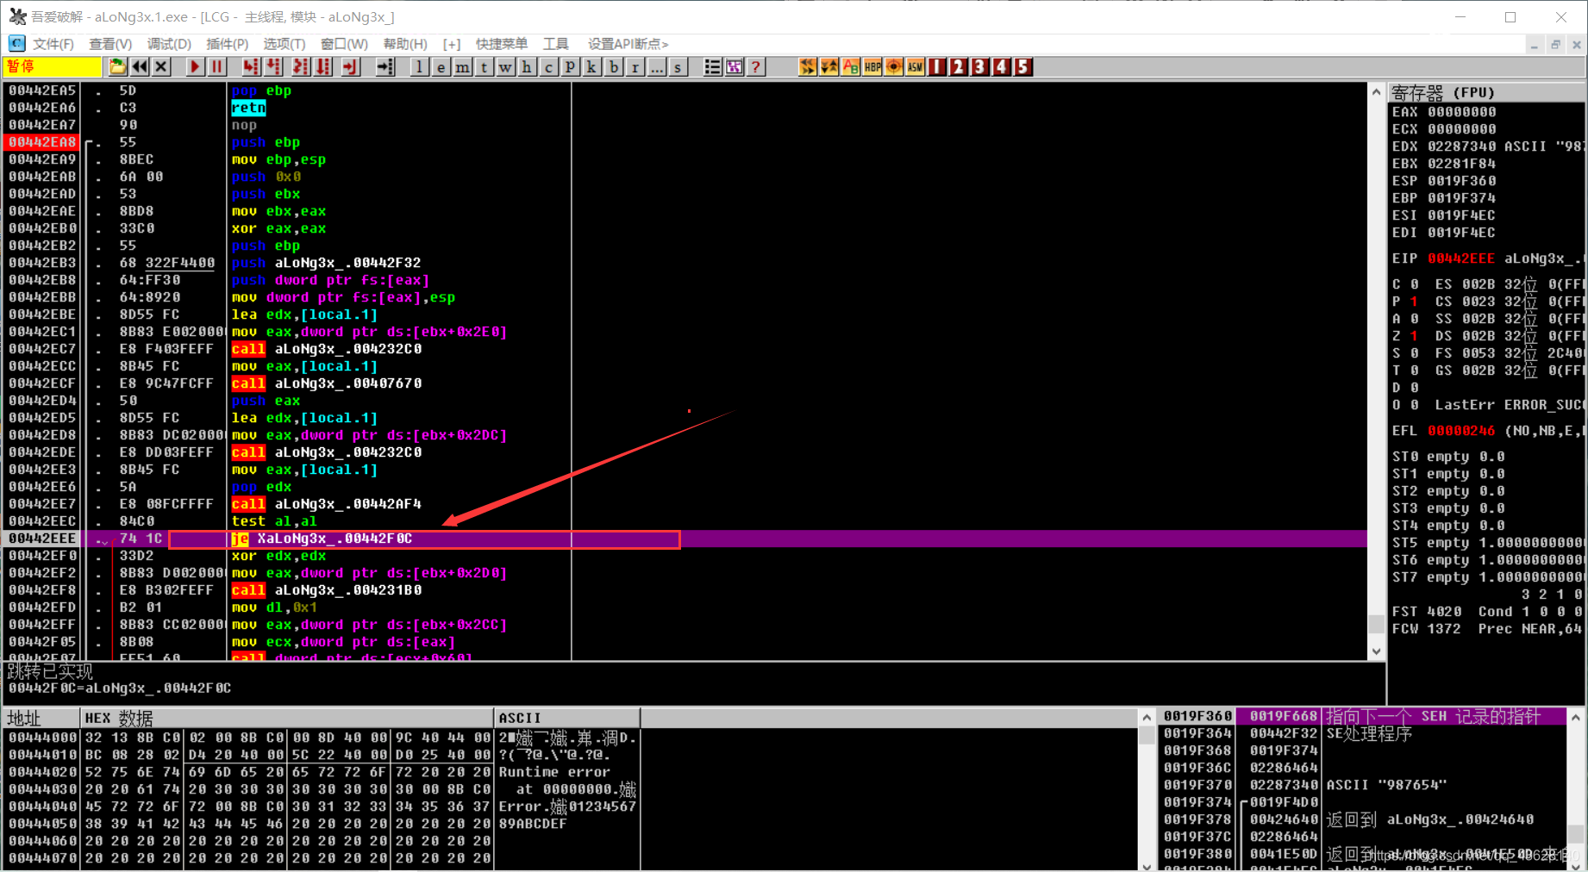Click the ASM plugin icon
Image resolution: width=1588 pixels, height=872 pixels.
click(x=915, y=66)
